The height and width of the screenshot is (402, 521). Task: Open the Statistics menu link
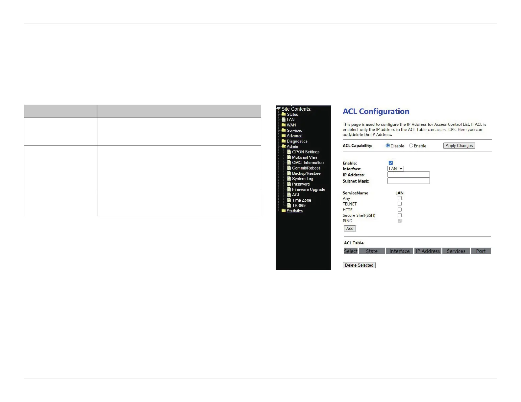[295, 211]
